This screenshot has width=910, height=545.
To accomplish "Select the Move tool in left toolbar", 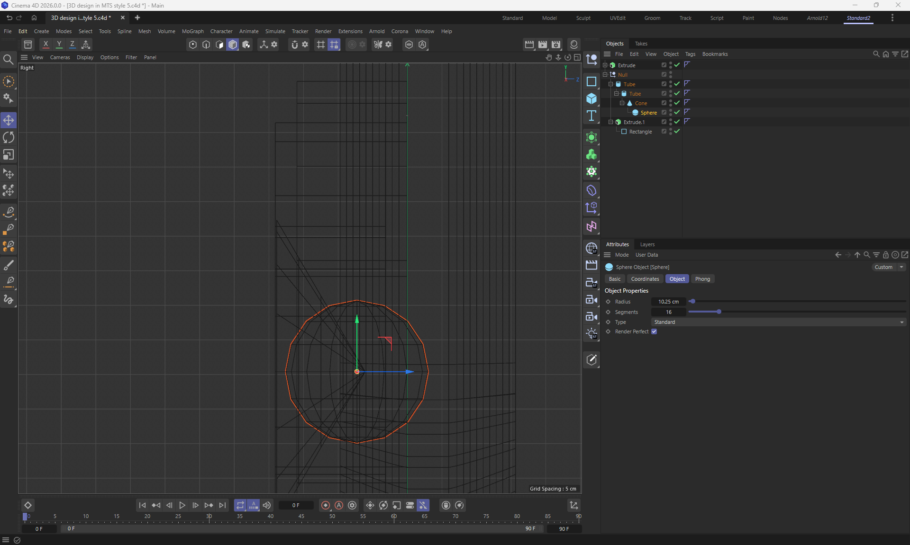I will [9, 120].
